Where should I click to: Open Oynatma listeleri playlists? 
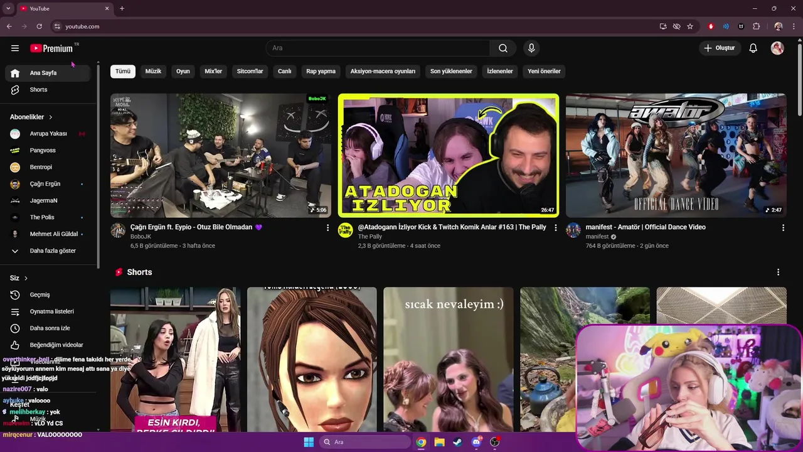click(x=48, y=311)
